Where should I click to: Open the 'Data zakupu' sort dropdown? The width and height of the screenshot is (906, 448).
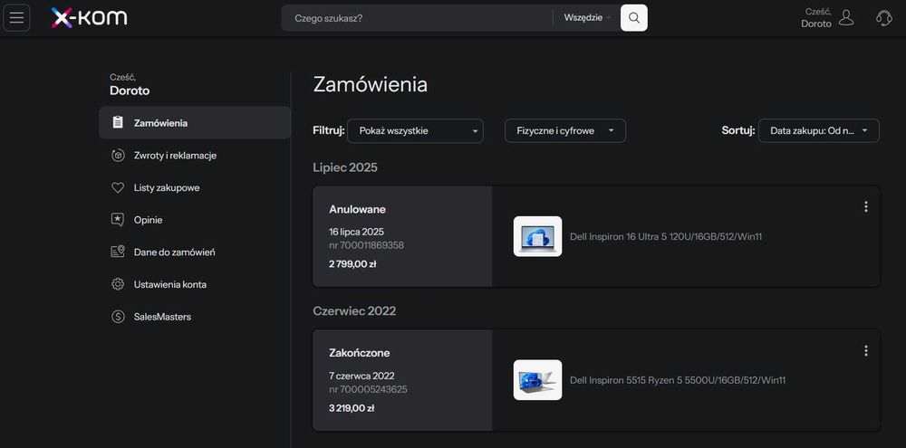(818, 131)
